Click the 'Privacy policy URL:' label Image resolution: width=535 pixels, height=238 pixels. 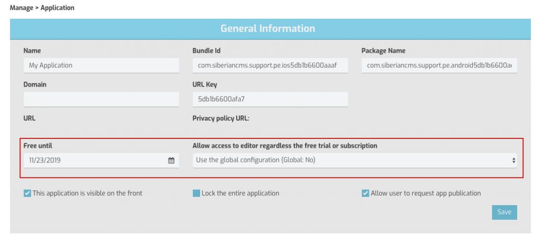(x=221, y=118)
